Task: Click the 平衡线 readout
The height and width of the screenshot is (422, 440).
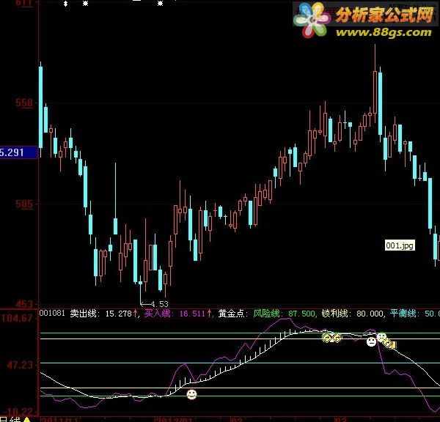Action: click(415, 314)
